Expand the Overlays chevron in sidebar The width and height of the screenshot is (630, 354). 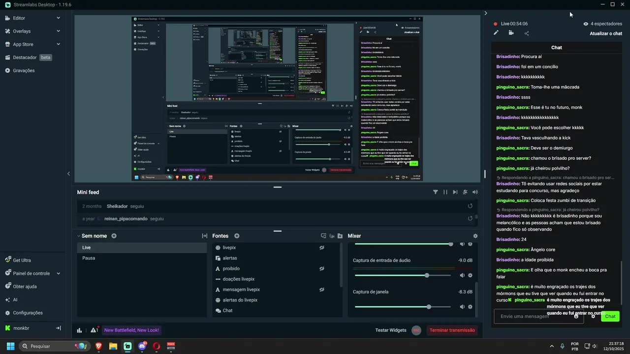[58, 31]
